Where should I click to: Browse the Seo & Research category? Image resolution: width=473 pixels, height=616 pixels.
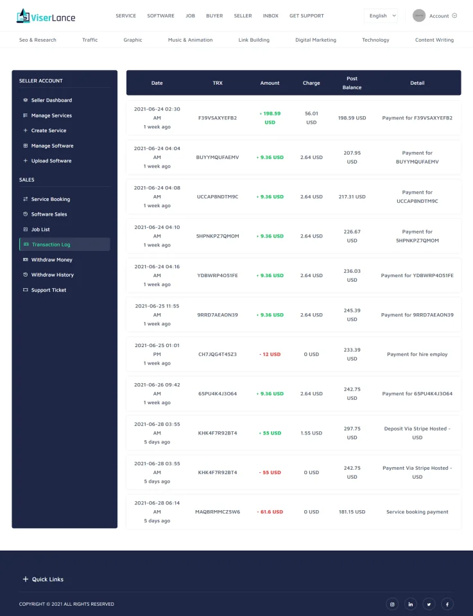(38, 40)
